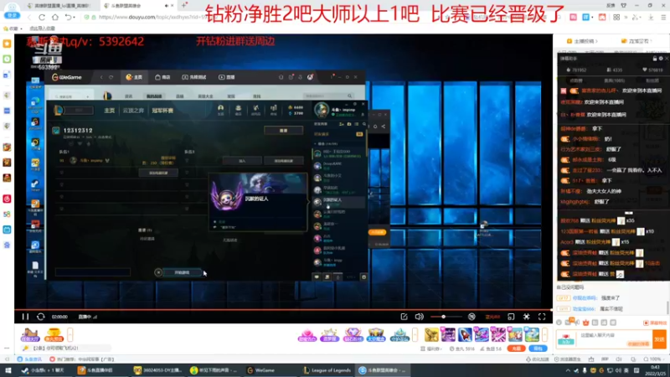This screenshot has height=377, width=670.
Task: Open the Windows Start menu
Action: coord(8,370)
